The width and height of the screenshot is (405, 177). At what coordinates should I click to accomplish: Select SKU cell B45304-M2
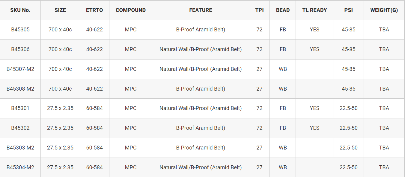[x=20, y=167]
